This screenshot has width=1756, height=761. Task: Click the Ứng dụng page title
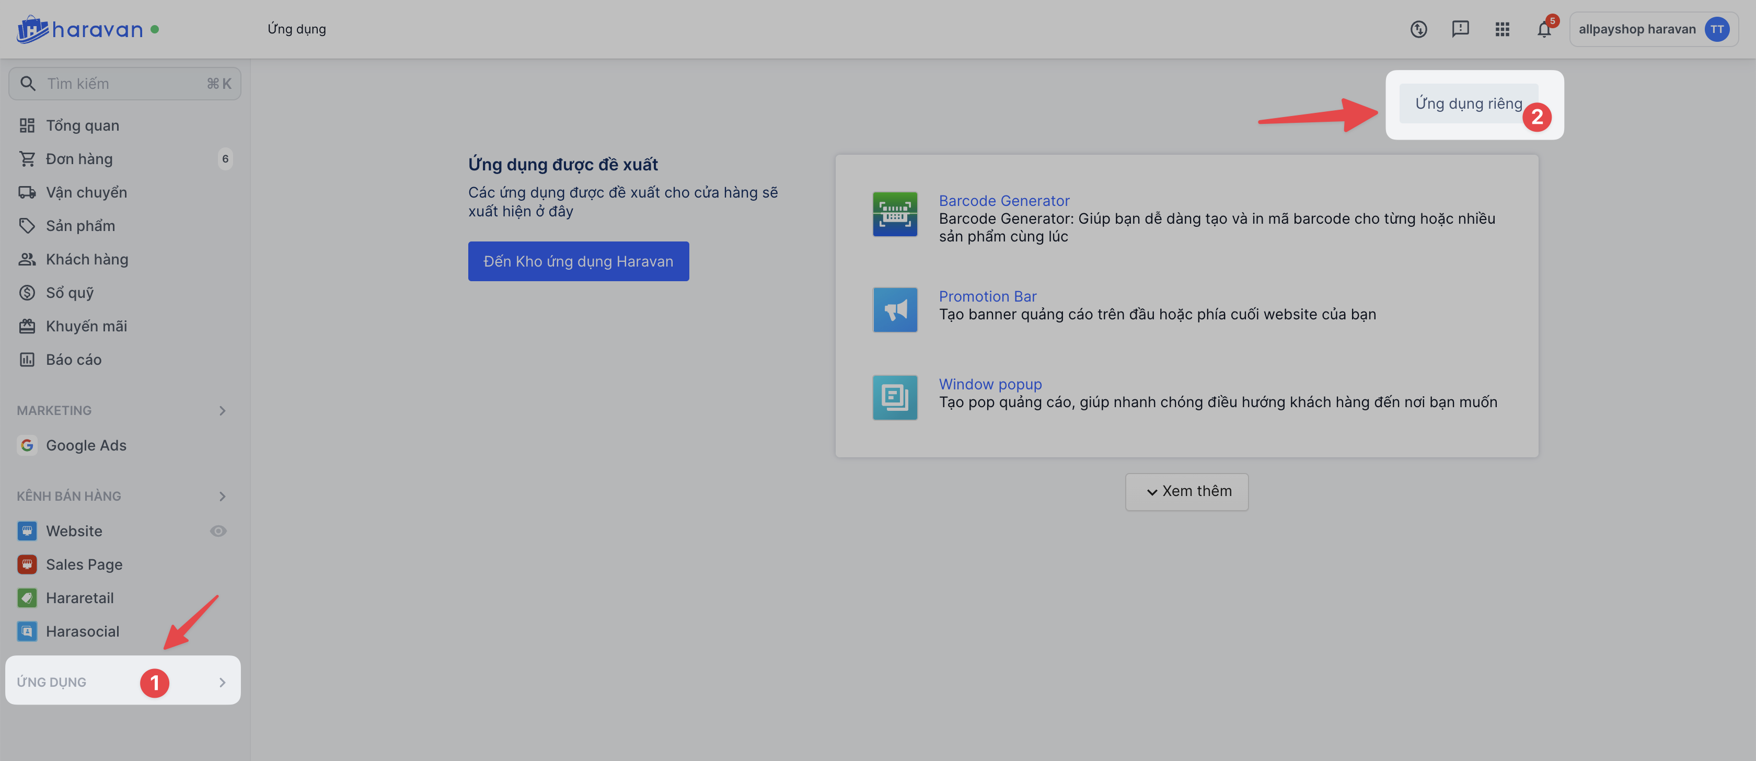click(296, 29)
